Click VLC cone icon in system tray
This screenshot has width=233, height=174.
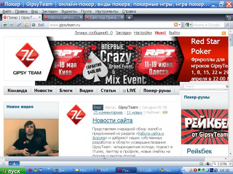coord(191,170)
